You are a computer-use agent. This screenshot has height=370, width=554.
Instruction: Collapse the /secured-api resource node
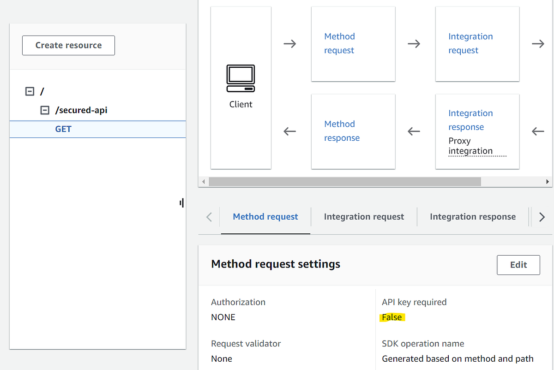coord(45,110)
